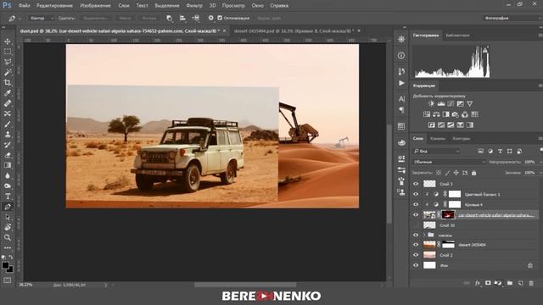Add a Levels adjustment layer
The height and width of the screenshot is (305, 543).
(441, 103)
